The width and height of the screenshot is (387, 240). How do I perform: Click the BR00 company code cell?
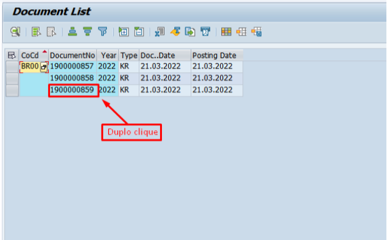tap(30, 67)
